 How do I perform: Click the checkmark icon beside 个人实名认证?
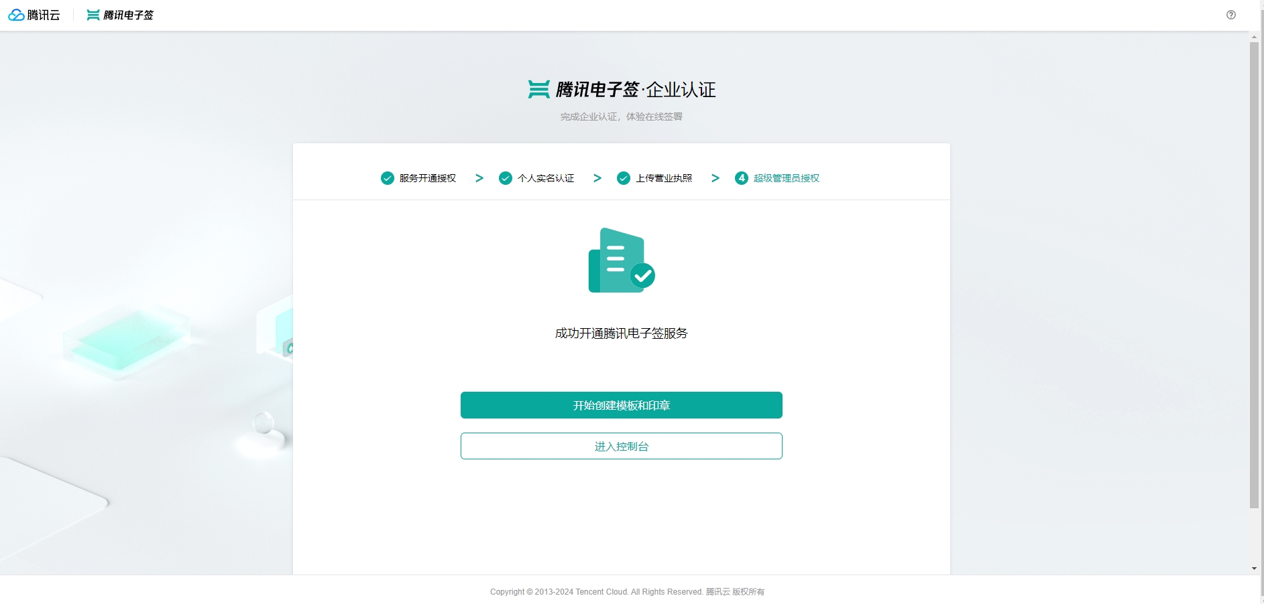[x=506, y=178]
